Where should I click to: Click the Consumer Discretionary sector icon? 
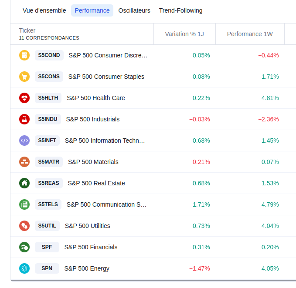24,55
